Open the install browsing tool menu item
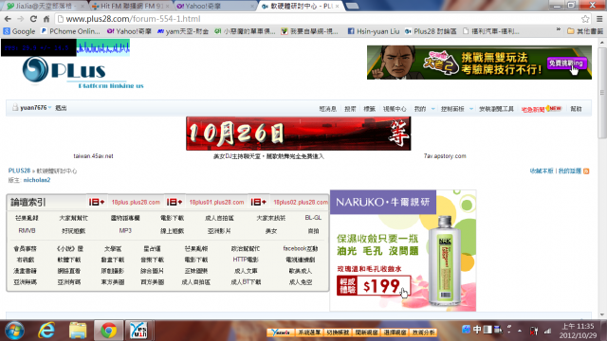Viewport: 607px width, 341px height. 496,109
